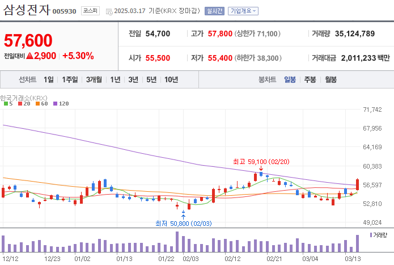This screenshot has width=394, height=265.
Task: Click the red 20-day moving average swatch
Action: click(x=20, y=104)
